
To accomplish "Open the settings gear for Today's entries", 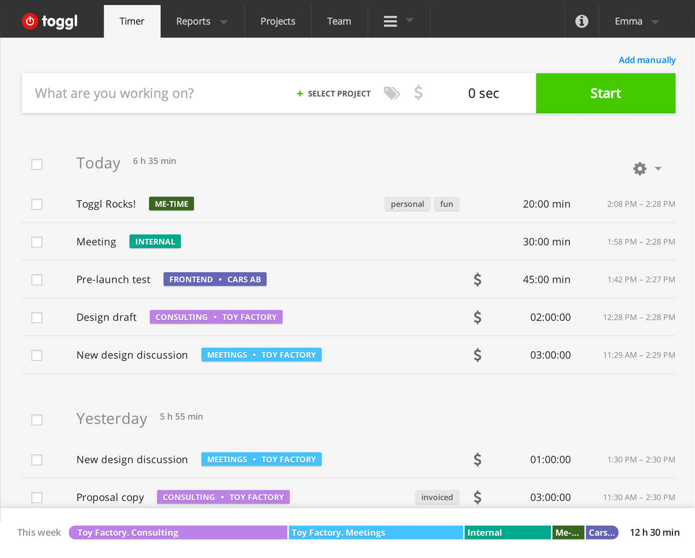I will pyautogui.click(x=639, y=169).
